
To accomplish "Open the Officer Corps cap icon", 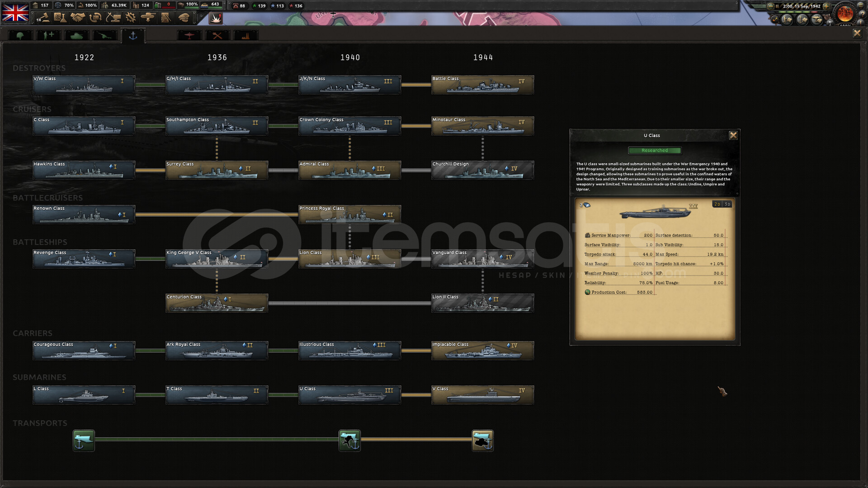I will click(x=184, y=18).
